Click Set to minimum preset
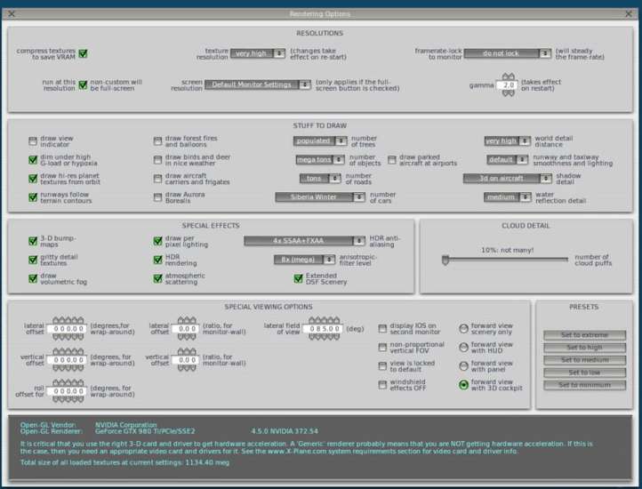Viewport: 642px width, 489px height. point(585,385)
